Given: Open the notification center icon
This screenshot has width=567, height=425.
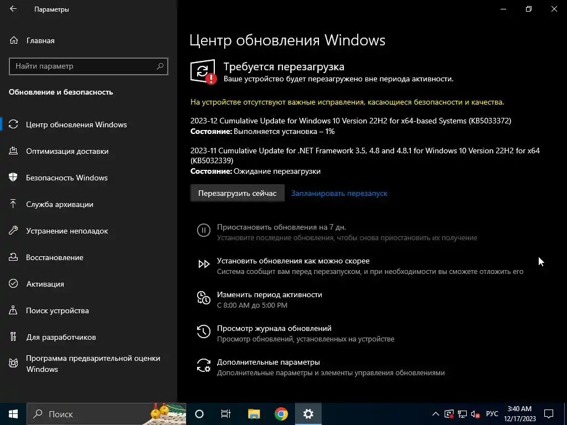Looking at the screenshot, I should [549, 414].
